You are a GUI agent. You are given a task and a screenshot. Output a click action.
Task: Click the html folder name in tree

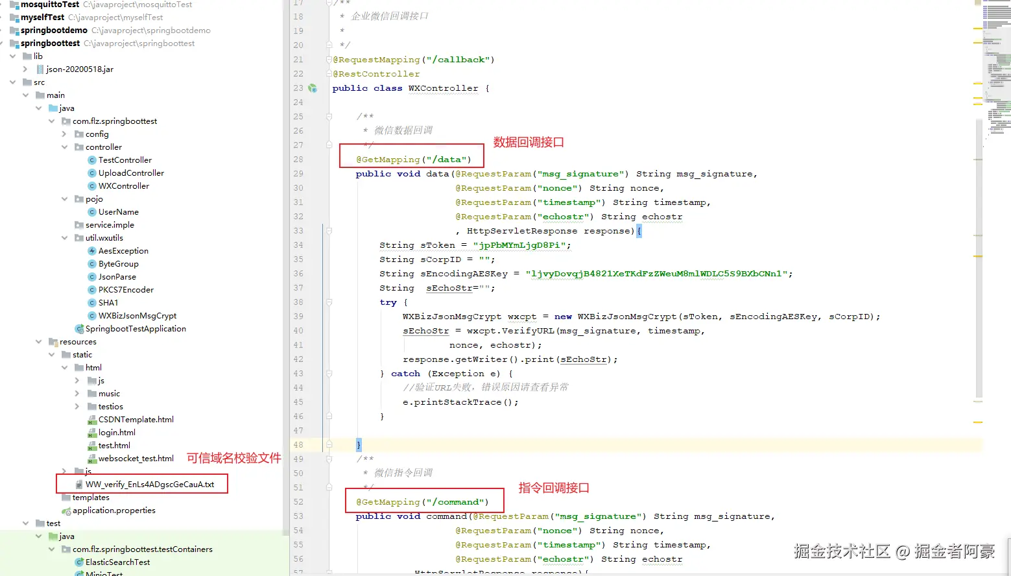pyautogui.click(x=93, y=368)
